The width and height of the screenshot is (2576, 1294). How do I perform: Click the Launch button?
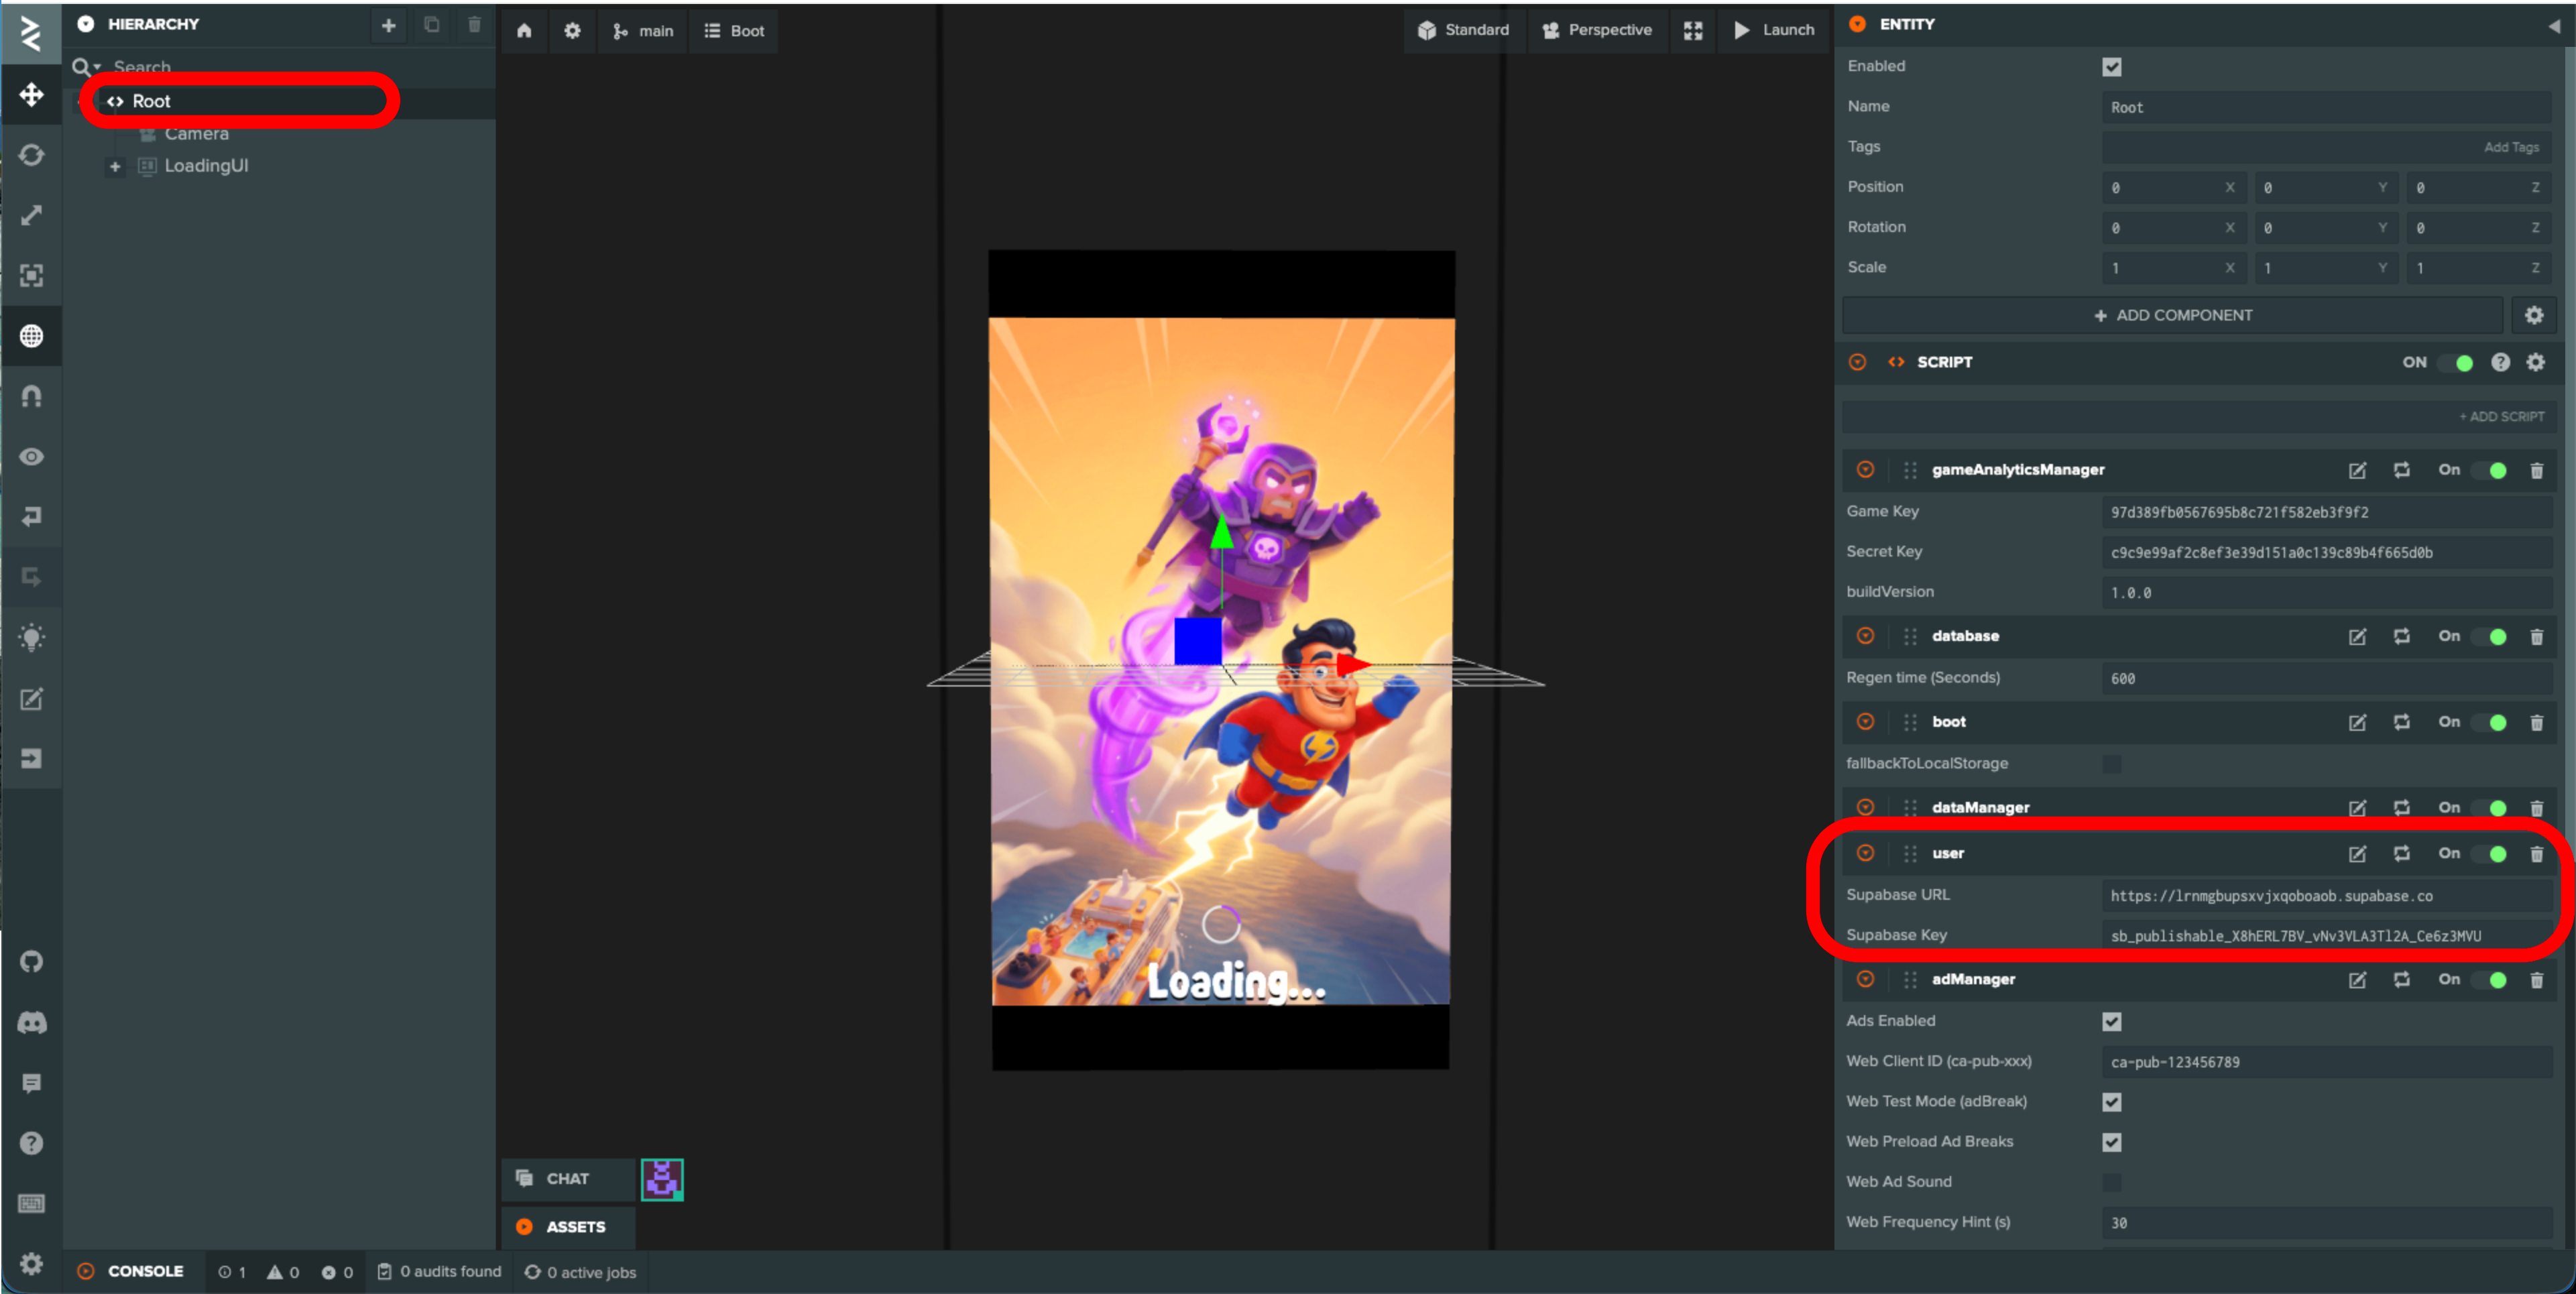click(x=1775, y=31)
